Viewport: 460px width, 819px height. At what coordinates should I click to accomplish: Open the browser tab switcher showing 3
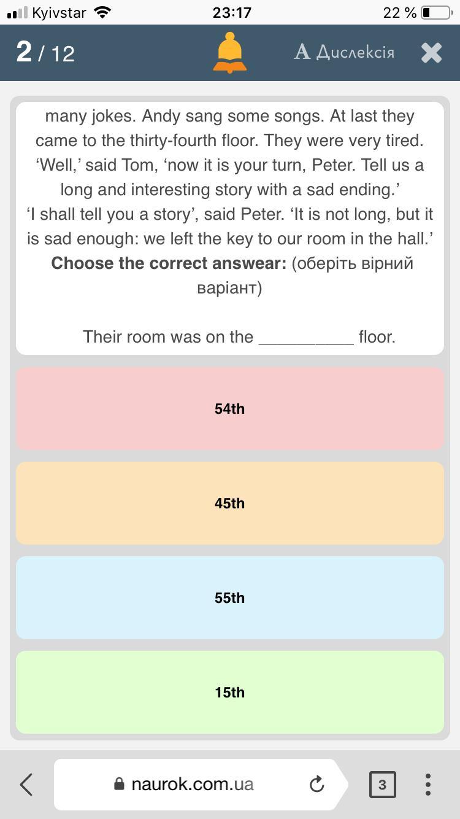tap(382, 784)
